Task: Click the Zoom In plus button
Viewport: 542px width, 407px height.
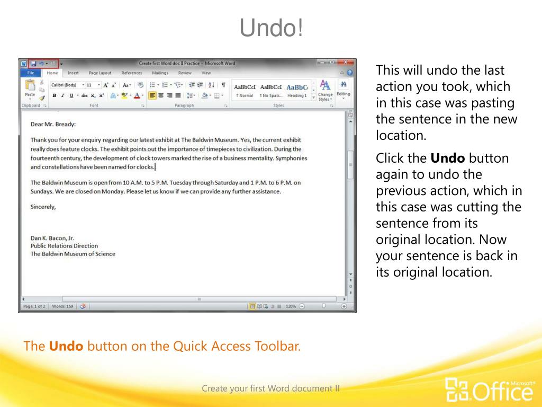Action: [x=344, y=306]
